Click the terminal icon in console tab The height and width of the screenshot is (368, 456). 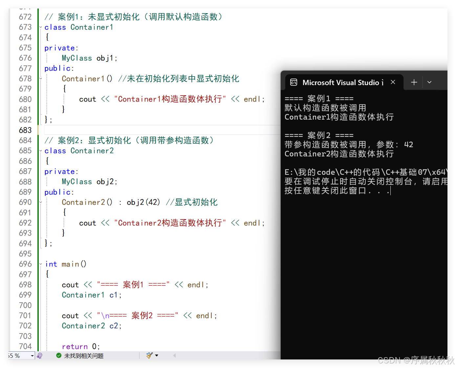(x=293, y=82)
